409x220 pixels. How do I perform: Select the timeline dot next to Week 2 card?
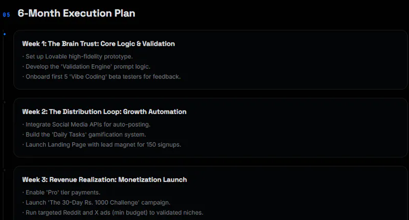tap(5, 102)
